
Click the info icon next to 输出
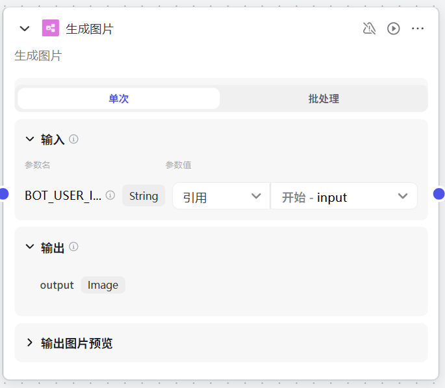tap(74, 247)
